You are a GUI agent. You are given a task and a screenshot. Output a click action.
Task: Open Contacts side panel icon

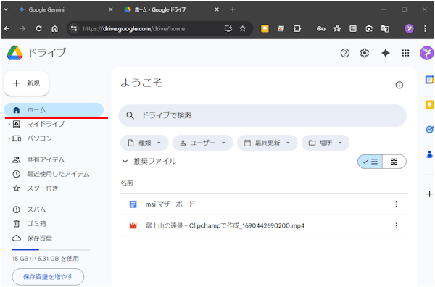429,154
